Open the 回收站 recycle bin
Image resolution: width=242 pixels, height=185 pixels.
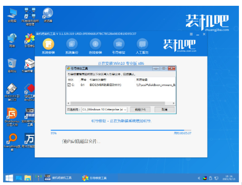point(12,65)
